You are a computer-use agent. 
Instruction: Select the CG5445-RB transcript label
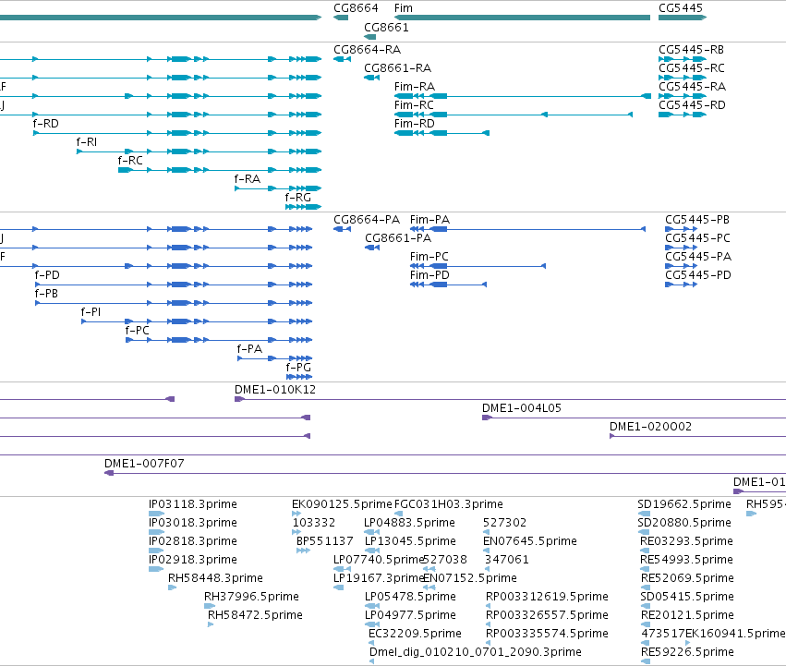coord(691,50)
